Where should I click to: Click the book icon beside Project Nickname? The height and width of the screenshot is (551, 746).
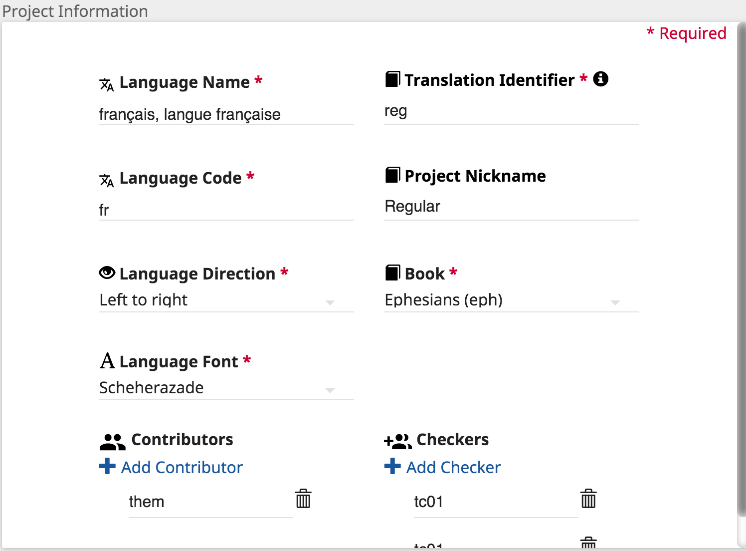[x=392, y=175]
